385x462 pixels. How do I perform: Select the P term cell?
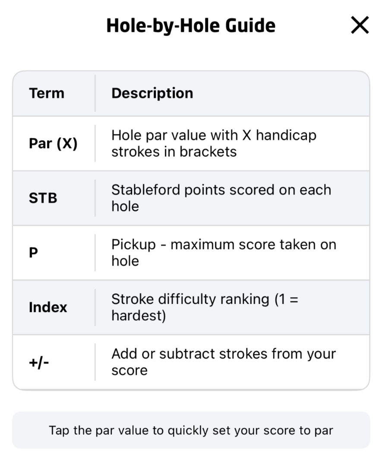[33, 253]
